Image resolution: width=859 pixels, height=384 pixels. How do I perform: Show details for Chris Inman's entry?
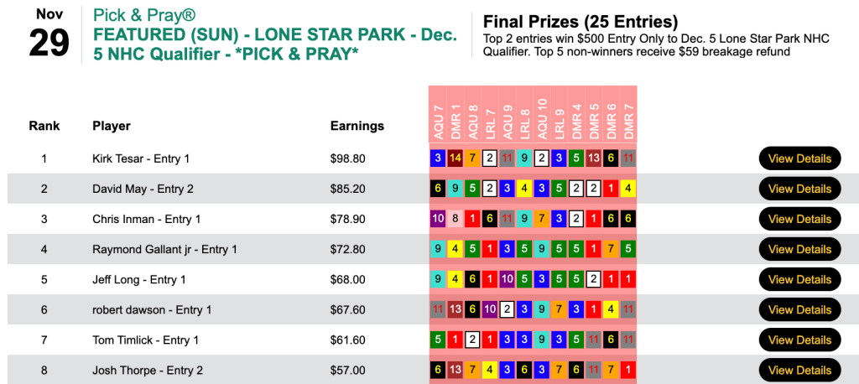coord(799,219)
